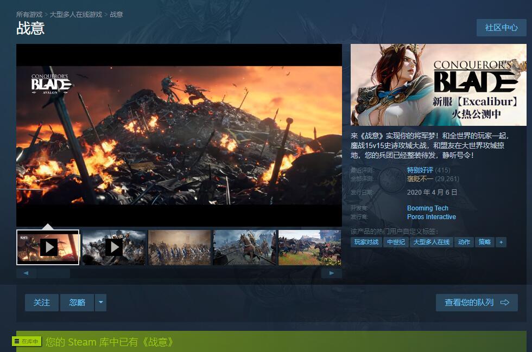Click the thumbnail strip scrollbar handle
The width and height of the screenshot is (532, 352).
(x=54, y=273)
